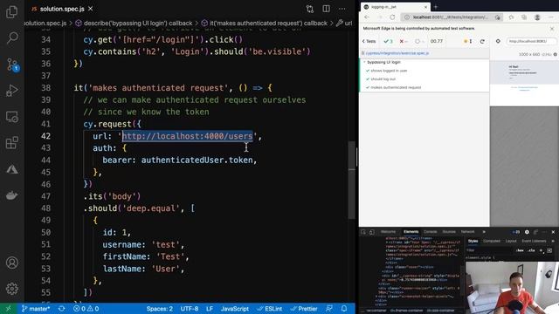Switch to DevTools Console tab
The width and height of the screenshot is (559, 314).
[x=430, y=232]
